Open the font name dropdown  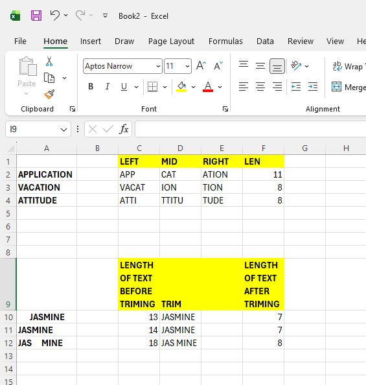pos(158,66)
